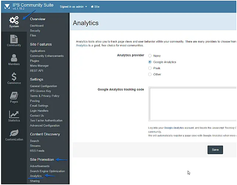Visit the Site link in header

[96, 7]
